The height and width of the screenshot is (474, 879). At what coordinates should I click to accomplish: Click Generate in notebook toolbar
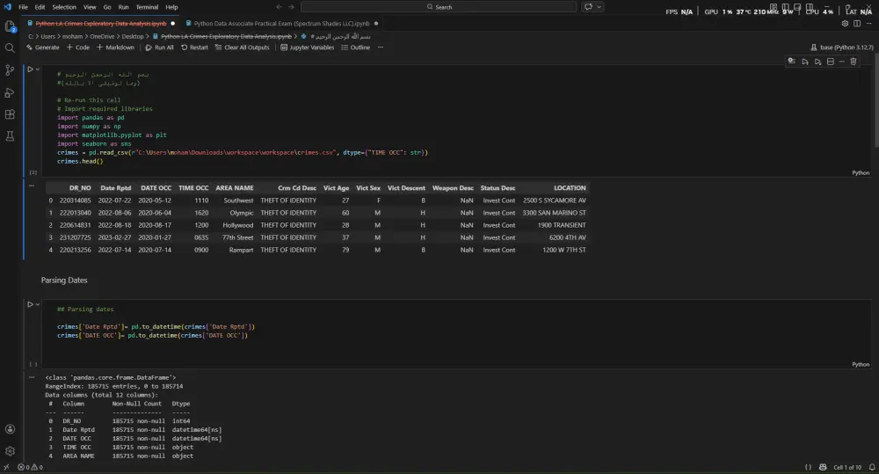[x=42, y=47]
